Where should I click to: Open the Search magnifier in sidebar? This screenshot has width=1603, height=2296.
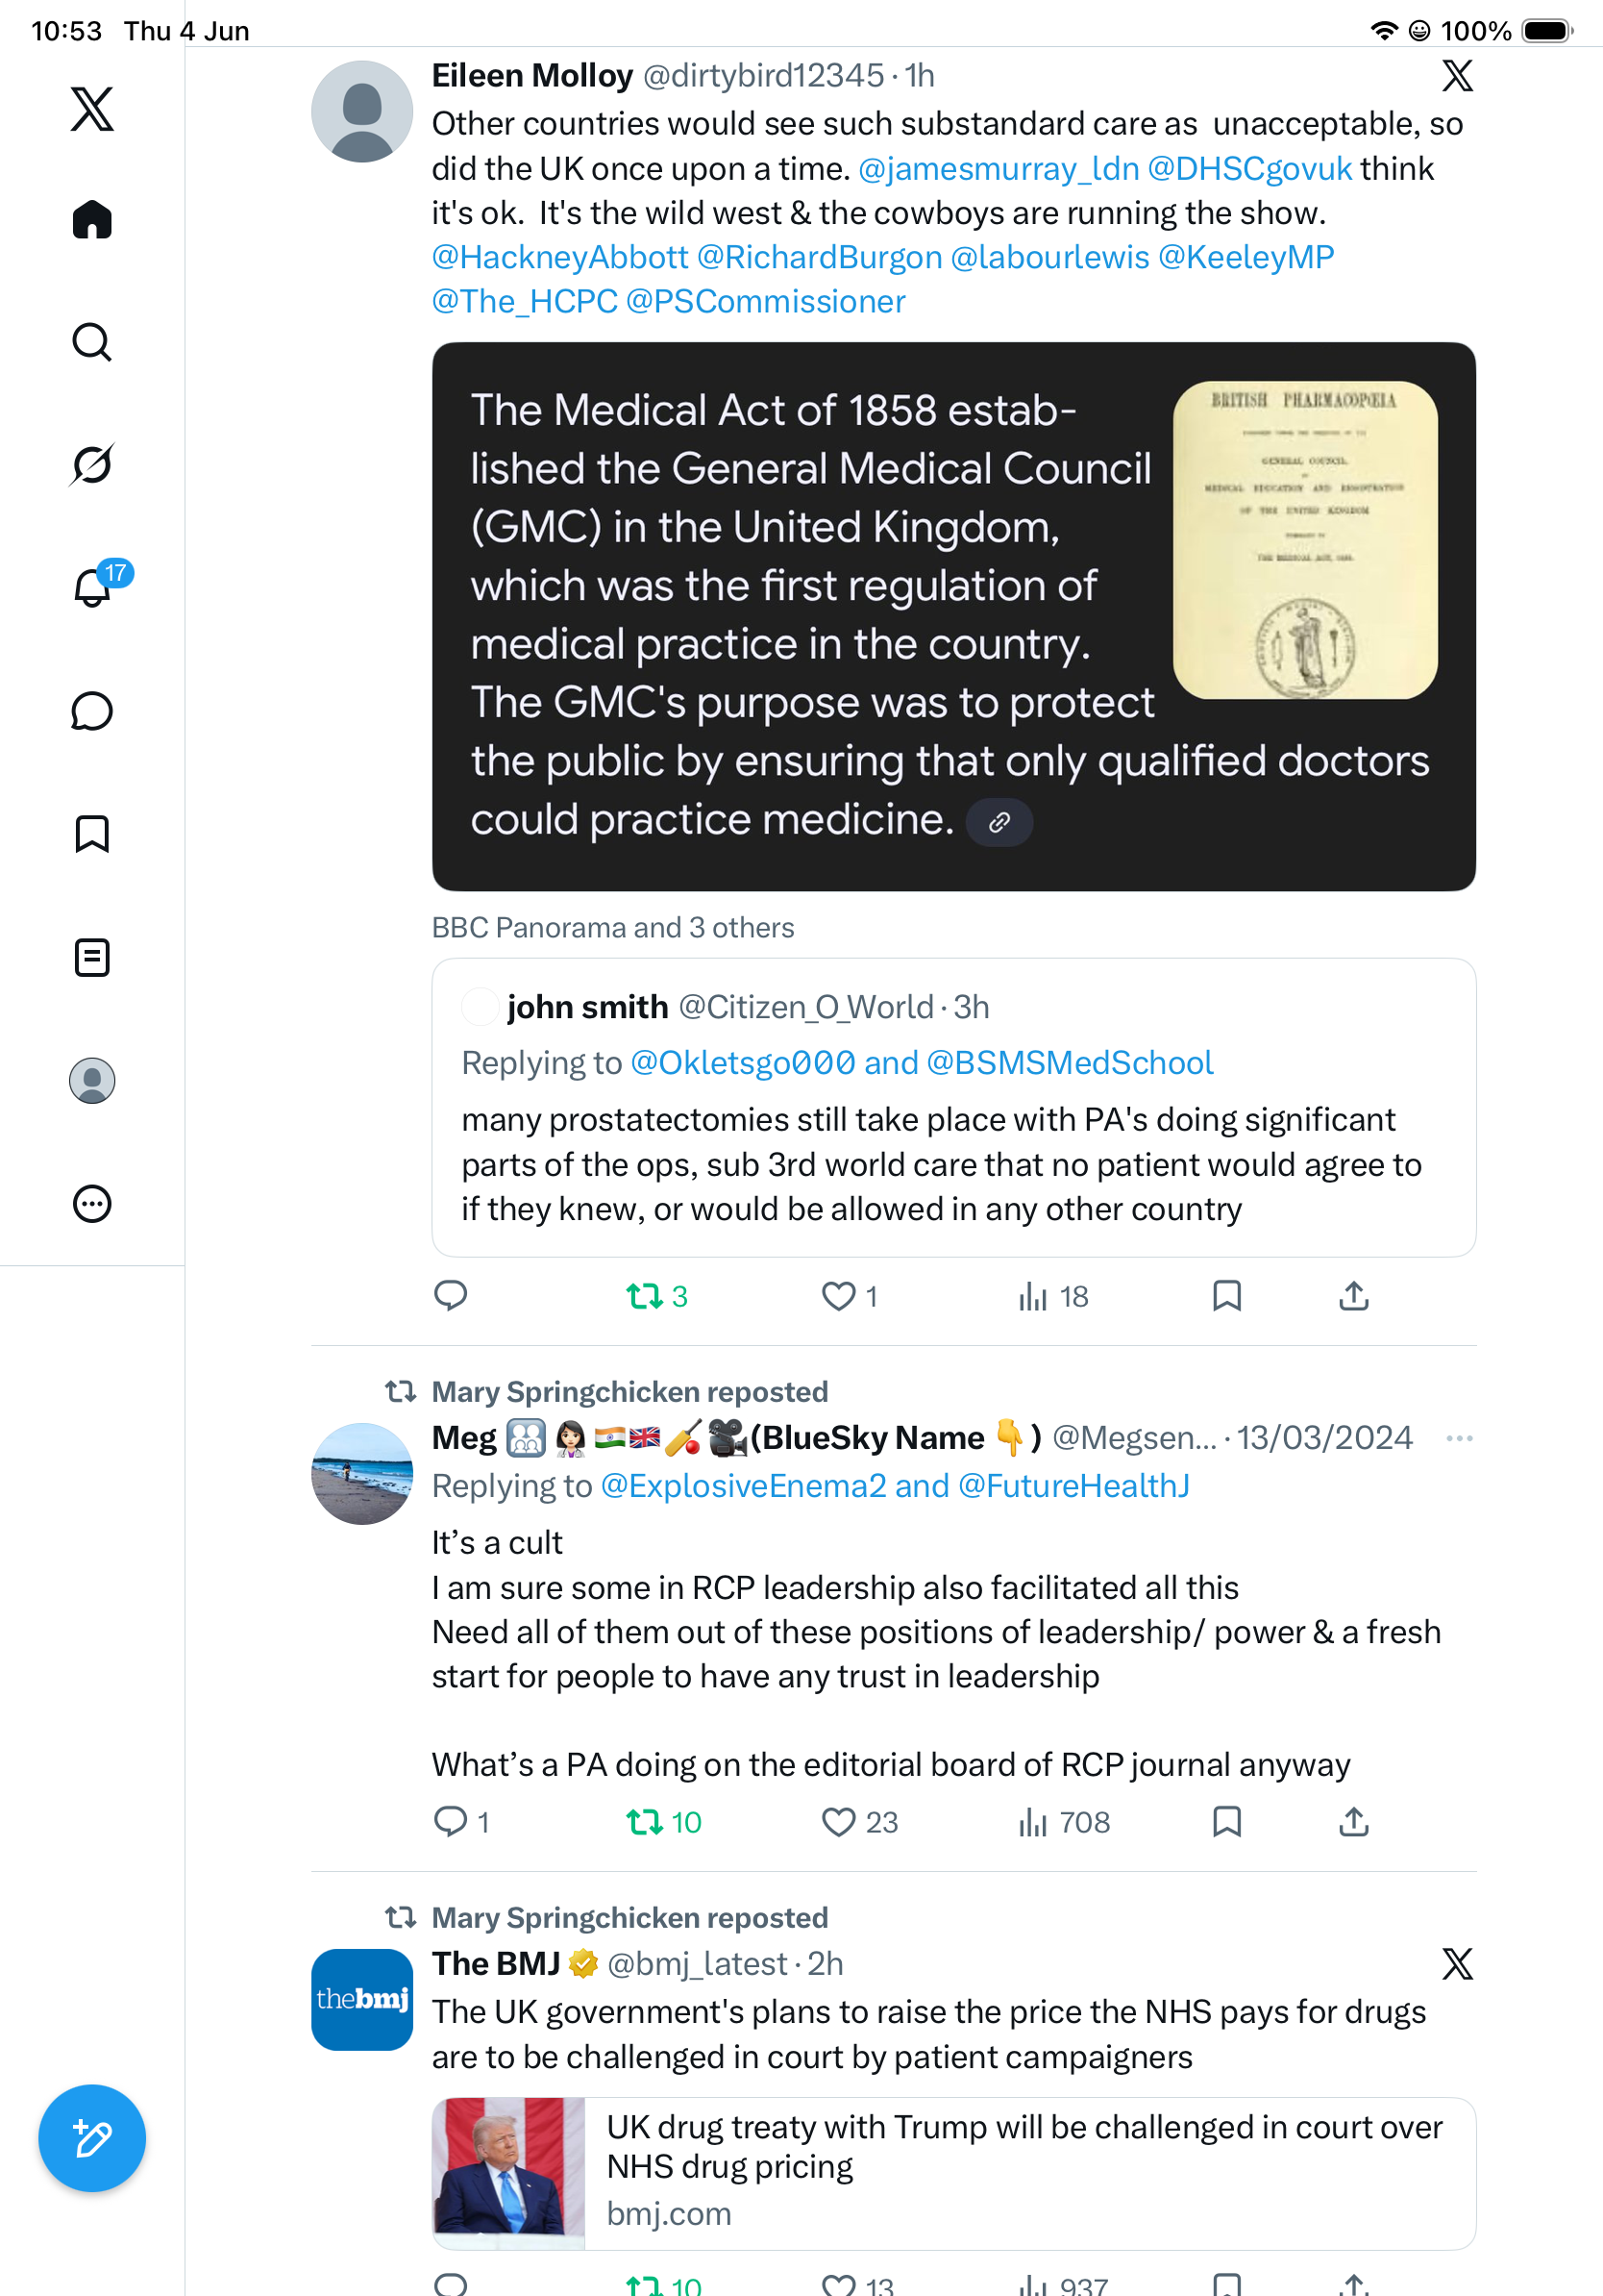(92, 342)
